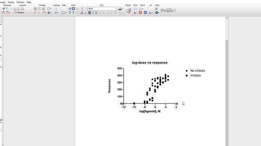Image resolution: width=261 pixels, height=146 pixels.
Task: Open the color scheme dropdown in Change
Action: click(x=49, y=13)
